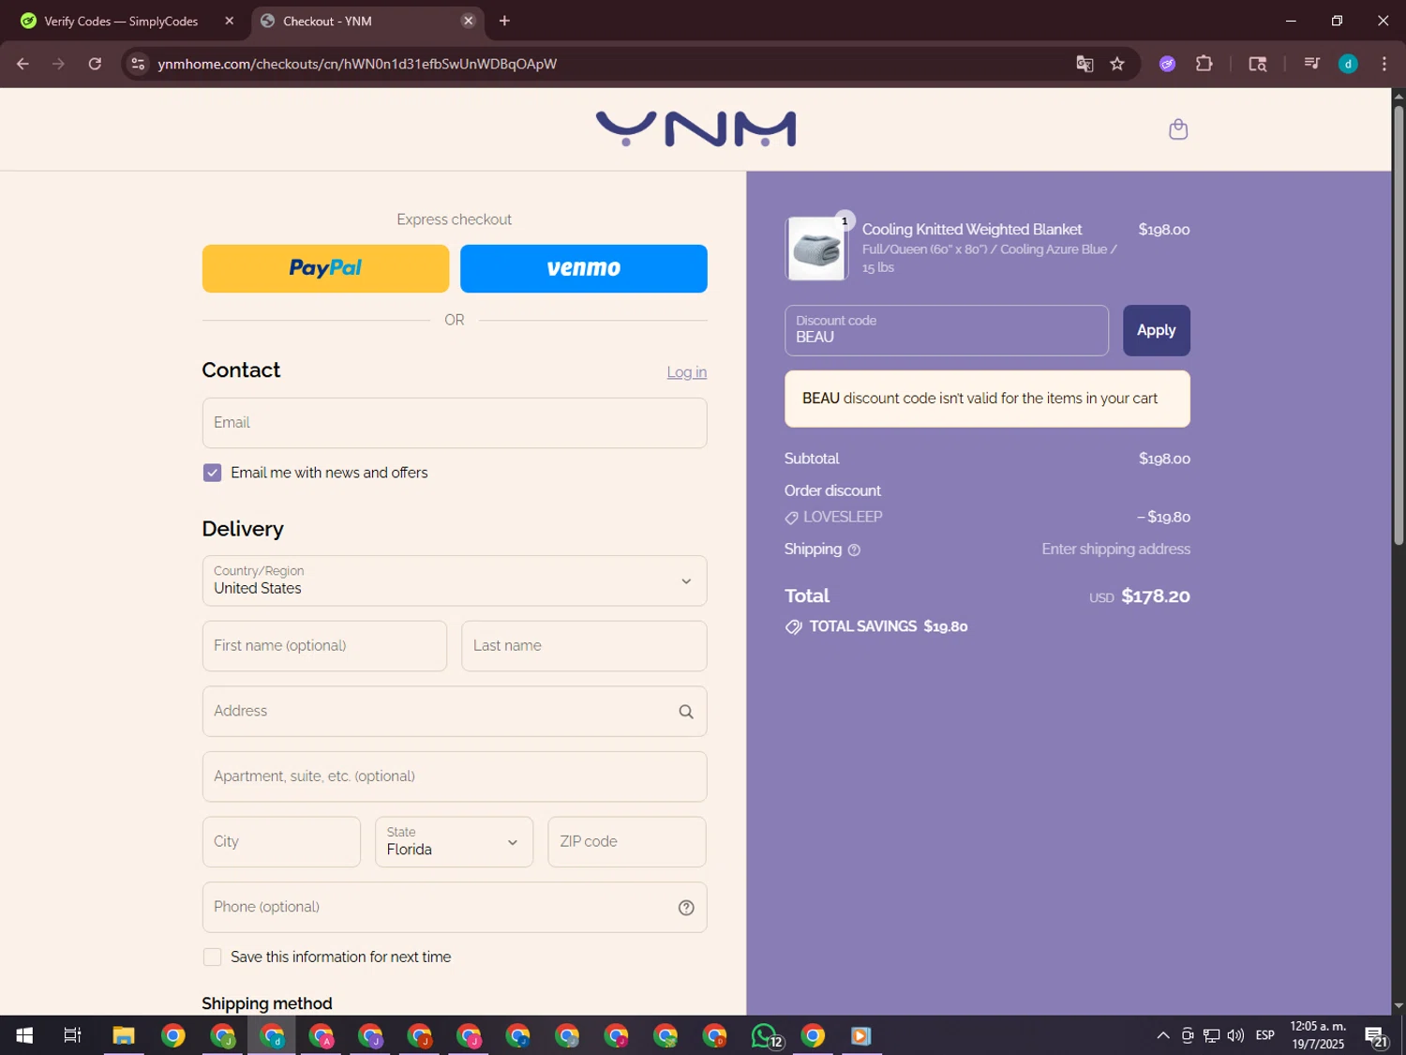Click Cooling Knitted Weighted Blanket title
Image resolution: width=1406 pixels, height=1055 pixels.
pyautogui.click(x=971, y=230)
